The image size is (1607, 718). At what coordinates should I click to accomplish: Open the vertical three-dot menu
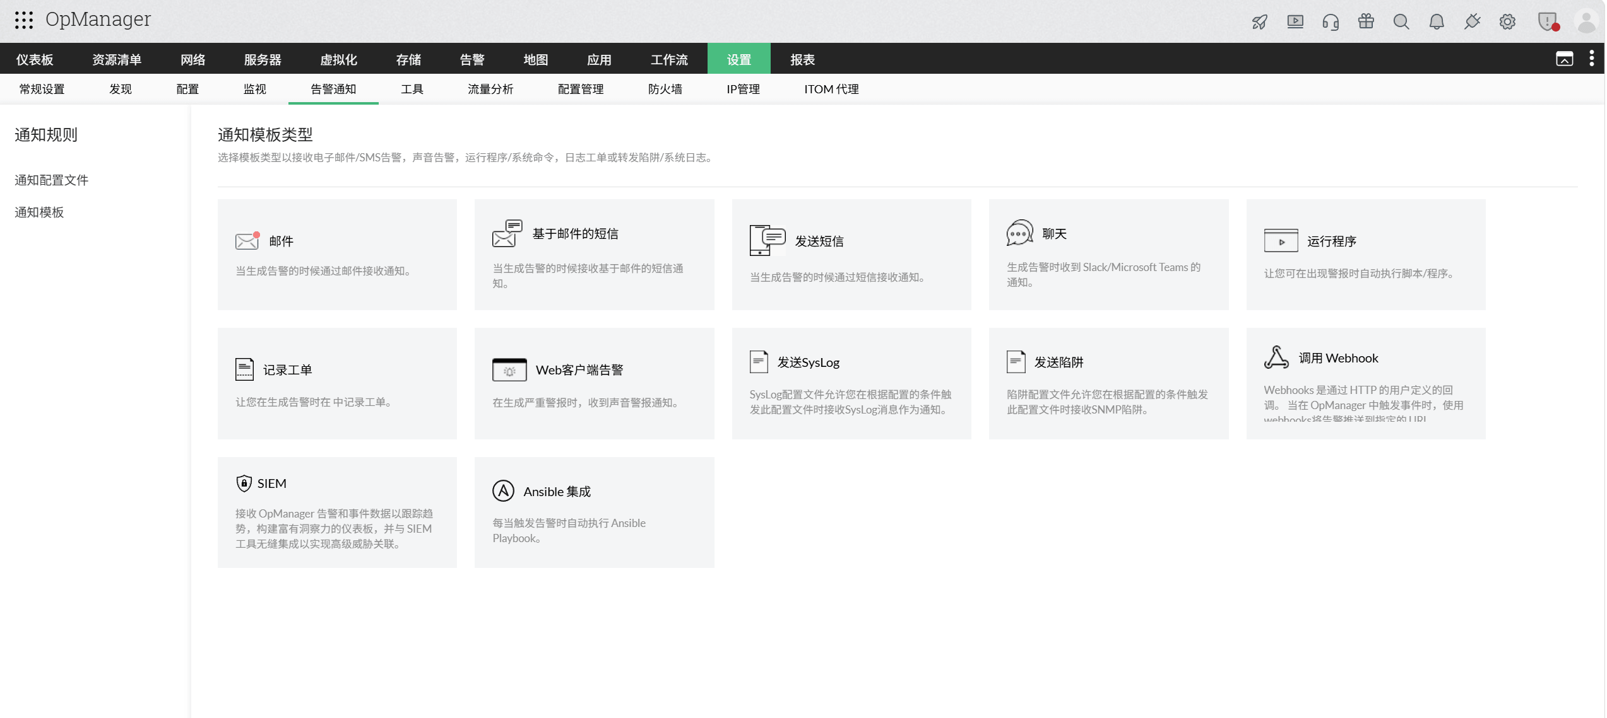(1591, 59)
